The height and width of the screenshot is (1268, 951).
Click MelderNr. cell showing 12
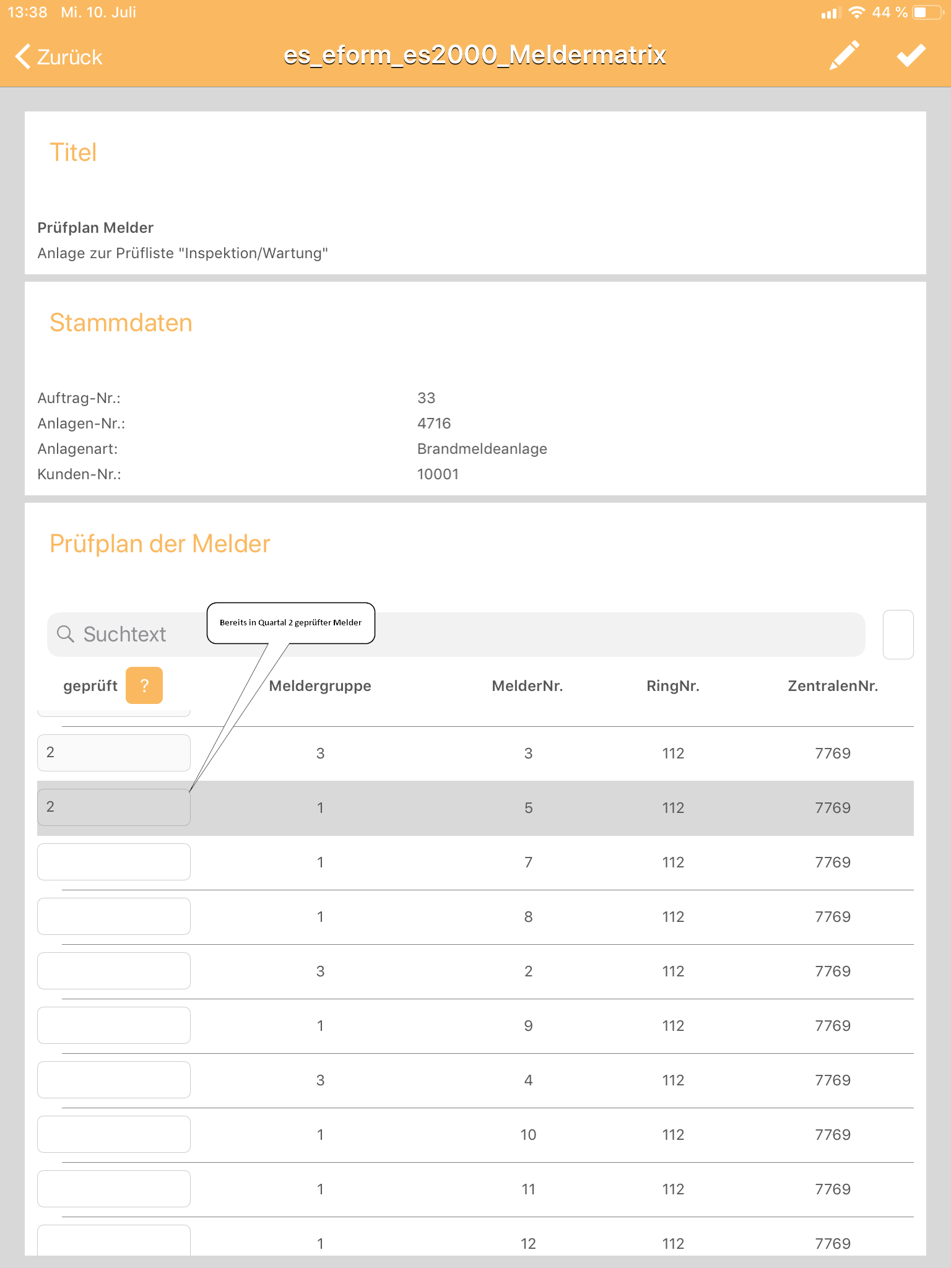click(528, 1244)
